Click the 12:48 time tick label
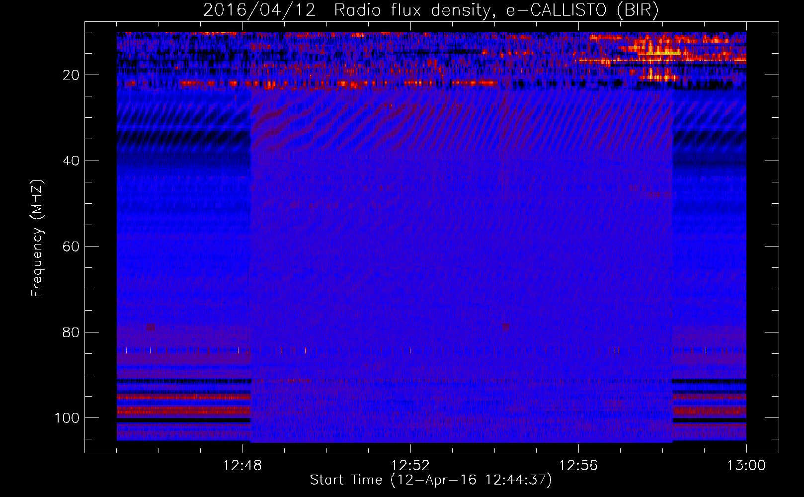Image resolution: width=804 pixels, height=497 pixels. 242,466
